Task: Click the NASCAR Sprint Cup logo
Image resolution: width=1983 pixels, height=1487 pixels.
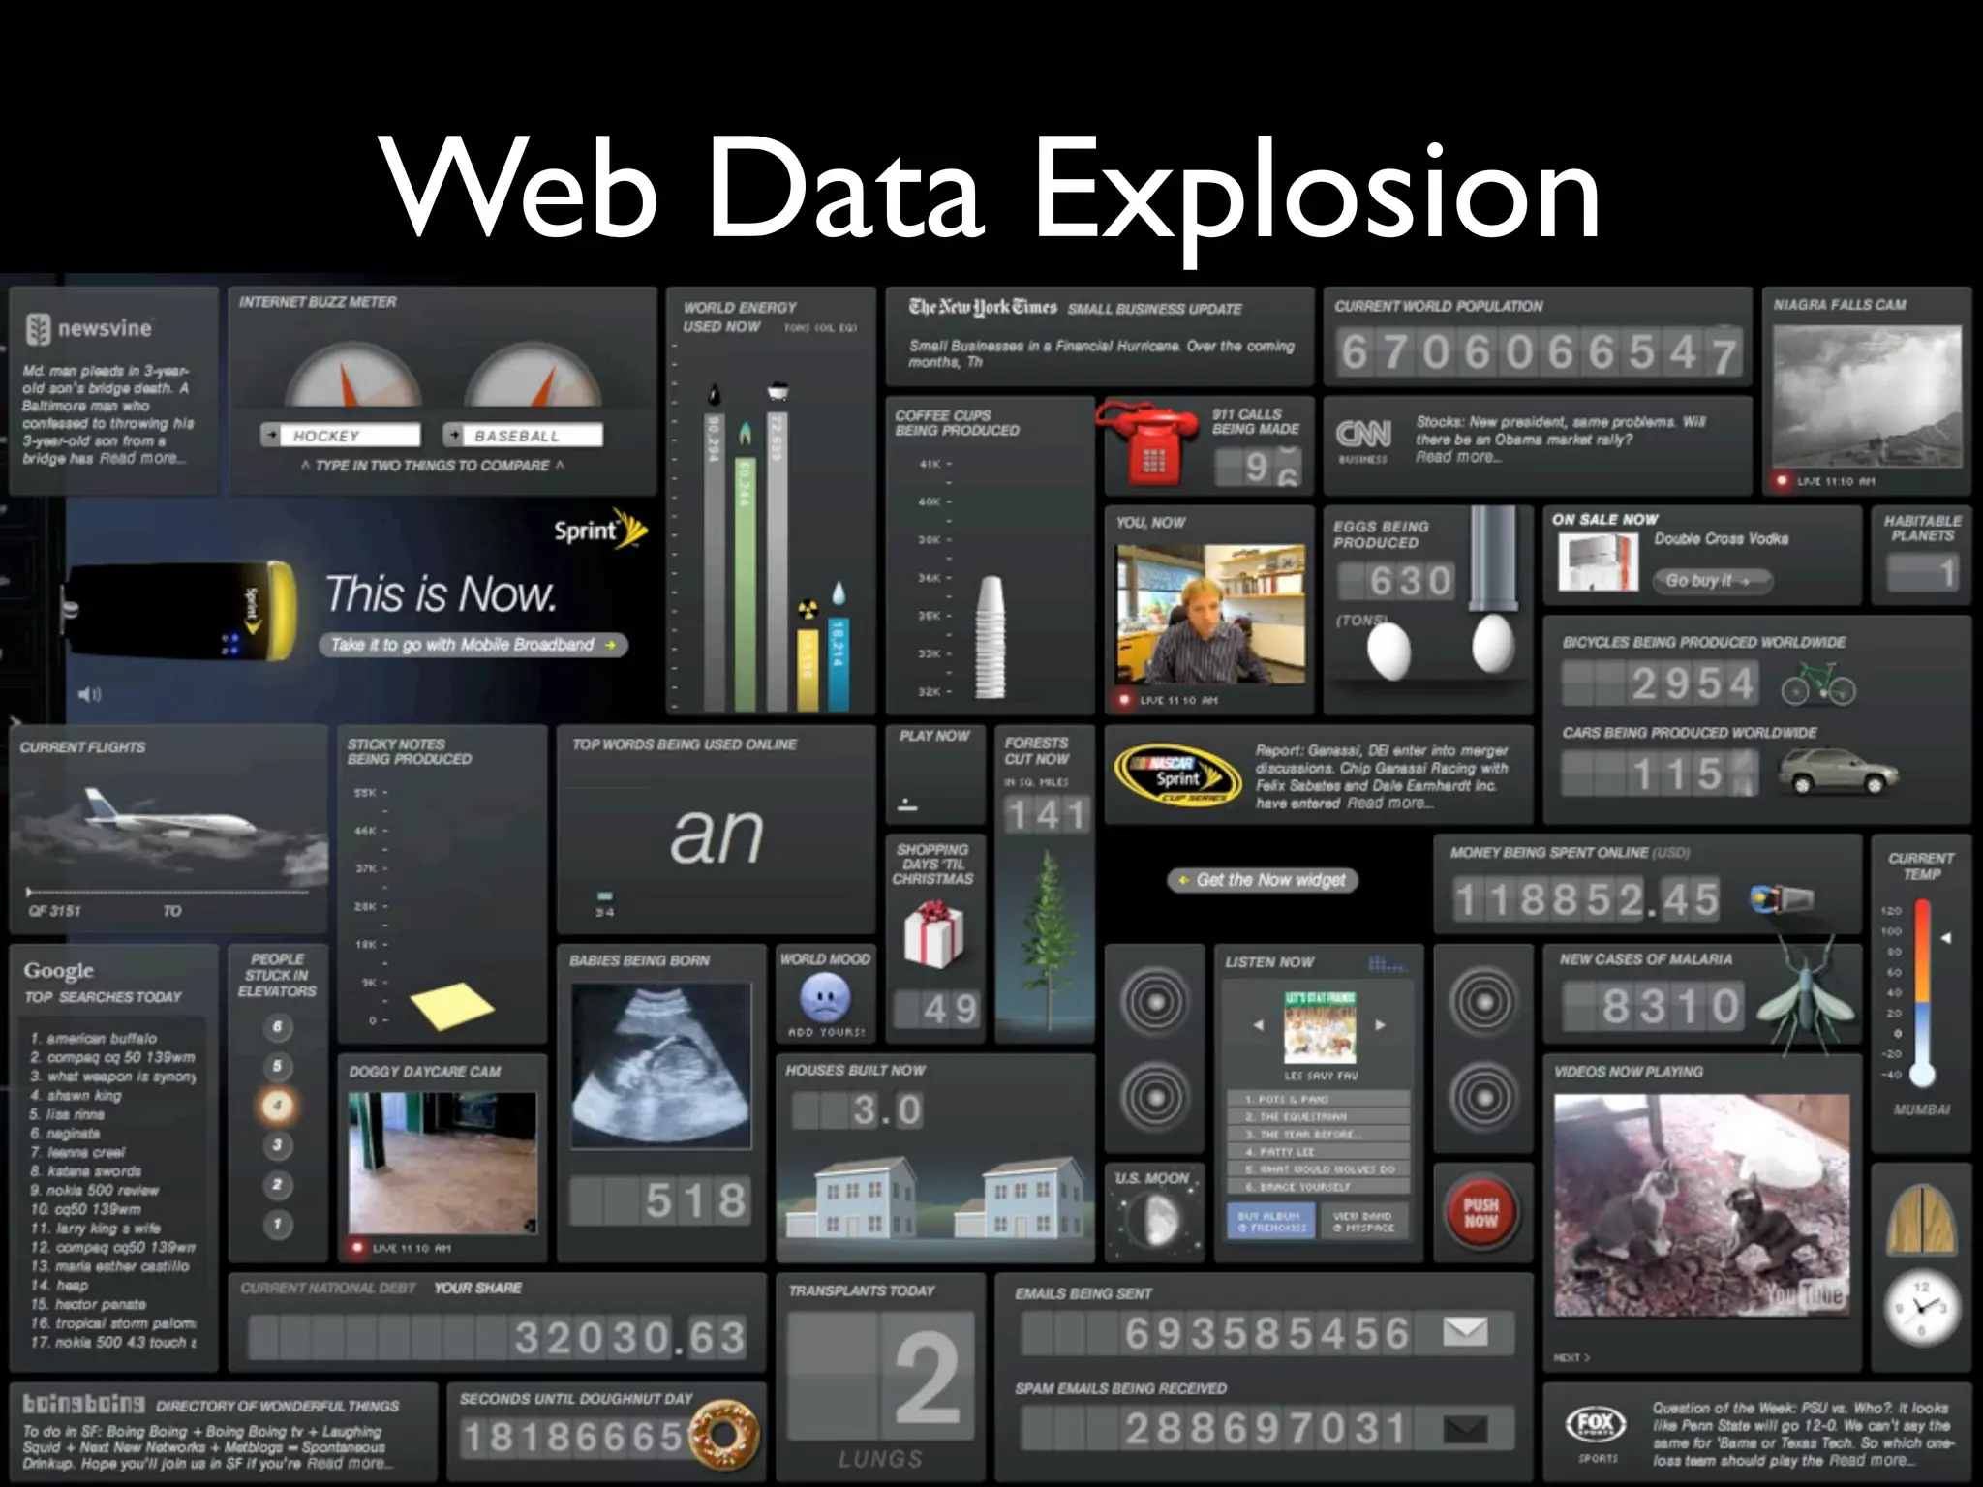Action: [1177, 774]
